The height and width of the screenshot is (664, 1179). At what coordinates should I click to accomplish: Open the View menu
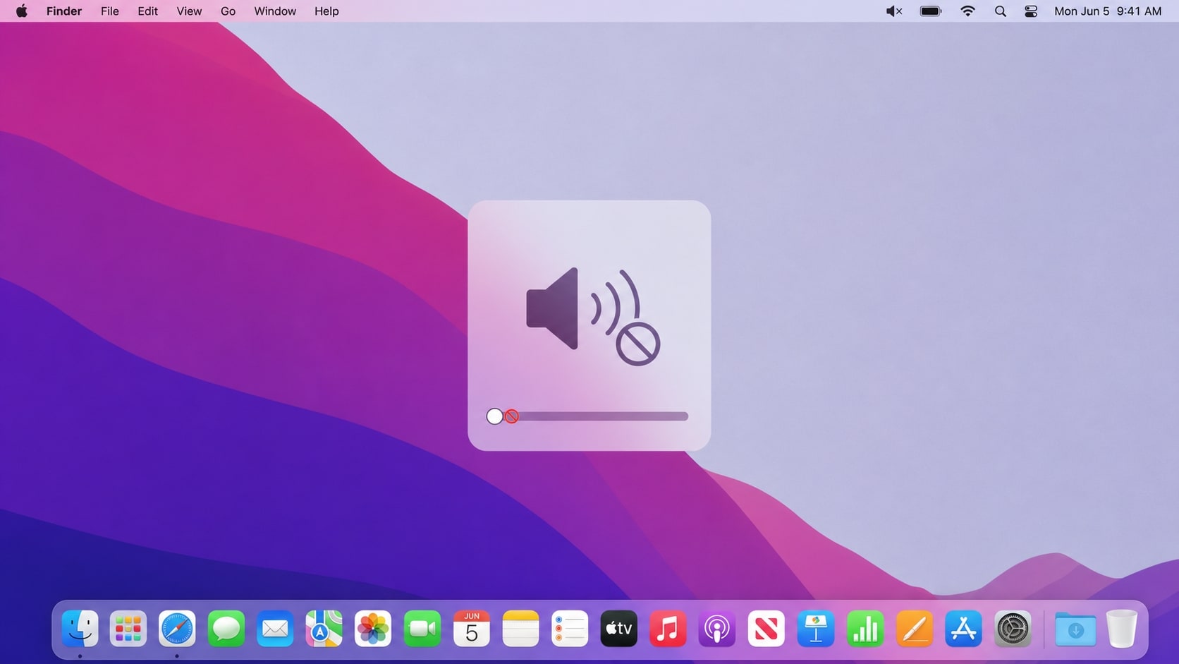[x=189, y=11]
